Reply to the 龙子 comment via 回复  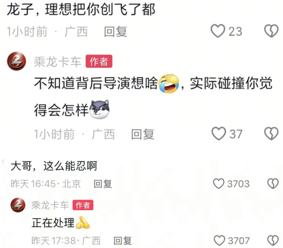point(115,31)
